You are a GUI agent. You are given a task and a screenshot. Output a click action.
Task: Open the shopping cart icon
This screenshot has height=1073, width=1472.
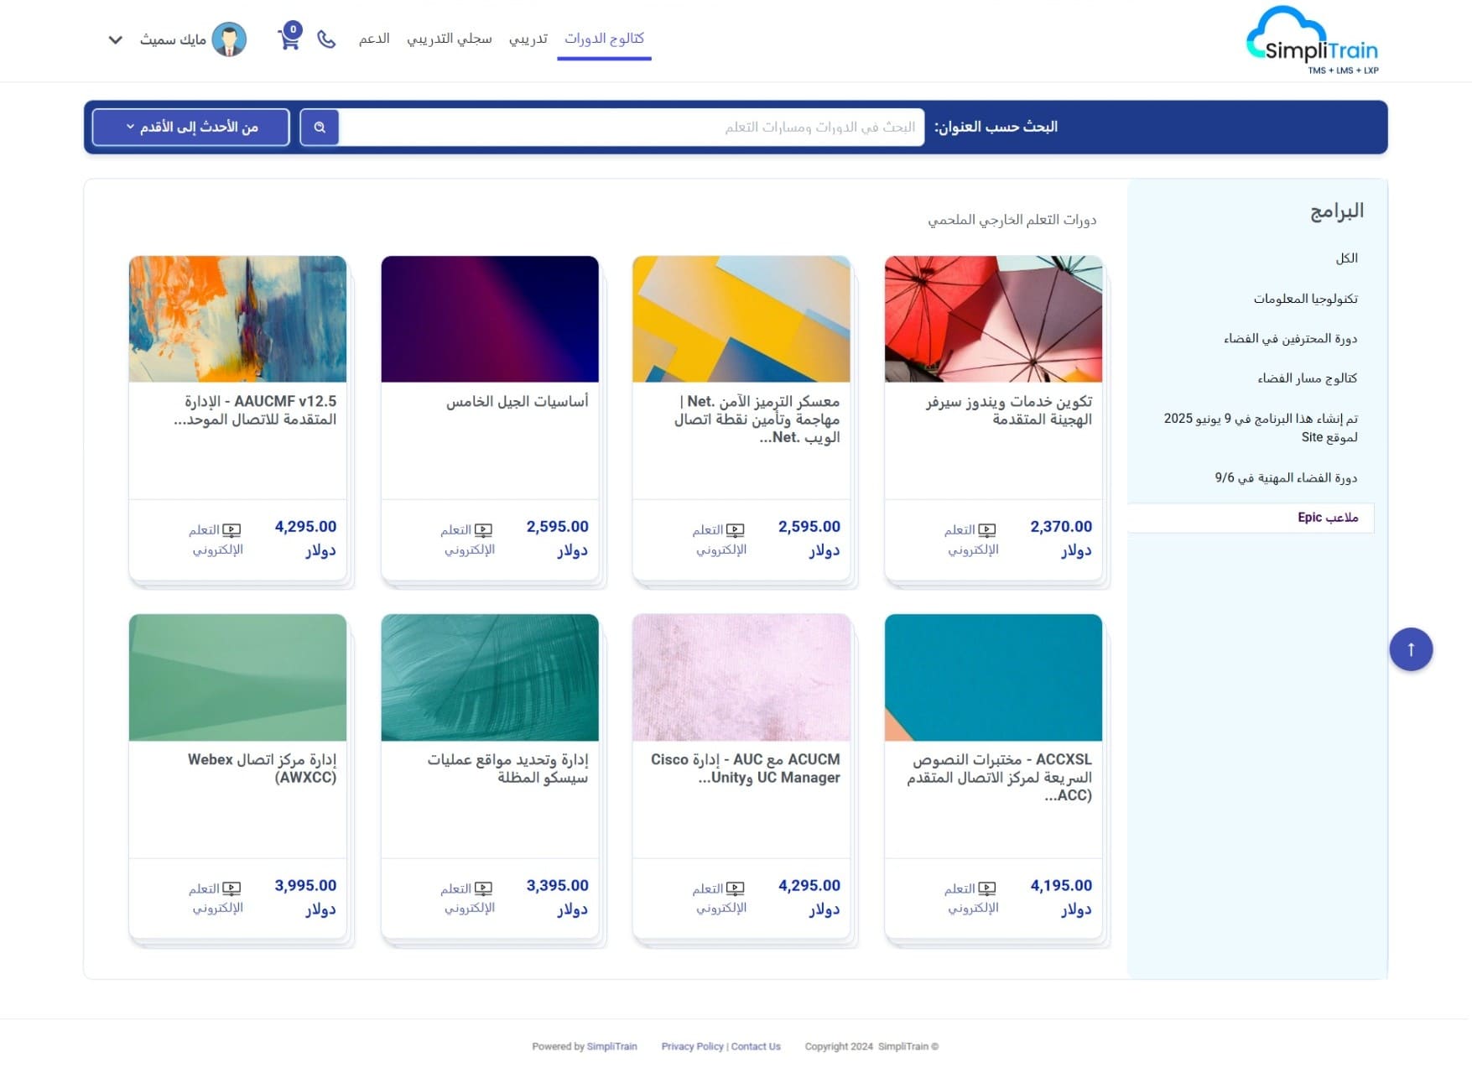coord(289,39)
